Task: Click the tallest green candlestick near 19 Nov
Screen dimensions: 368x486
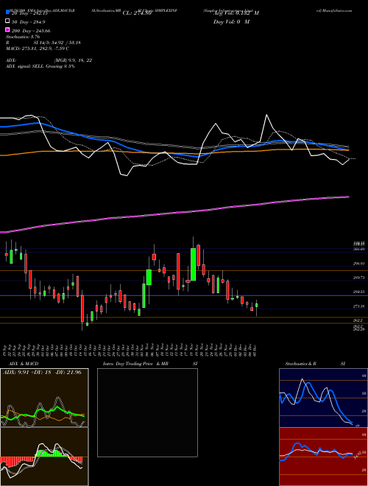Action: (194, 264)
